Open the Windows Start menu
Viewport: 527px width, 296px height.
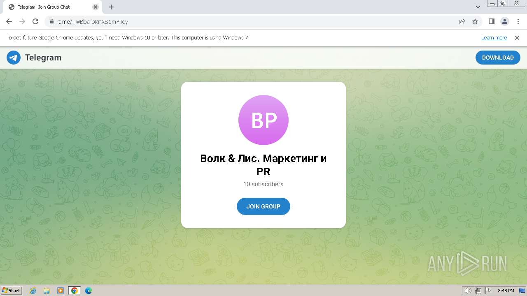(12, 291)
